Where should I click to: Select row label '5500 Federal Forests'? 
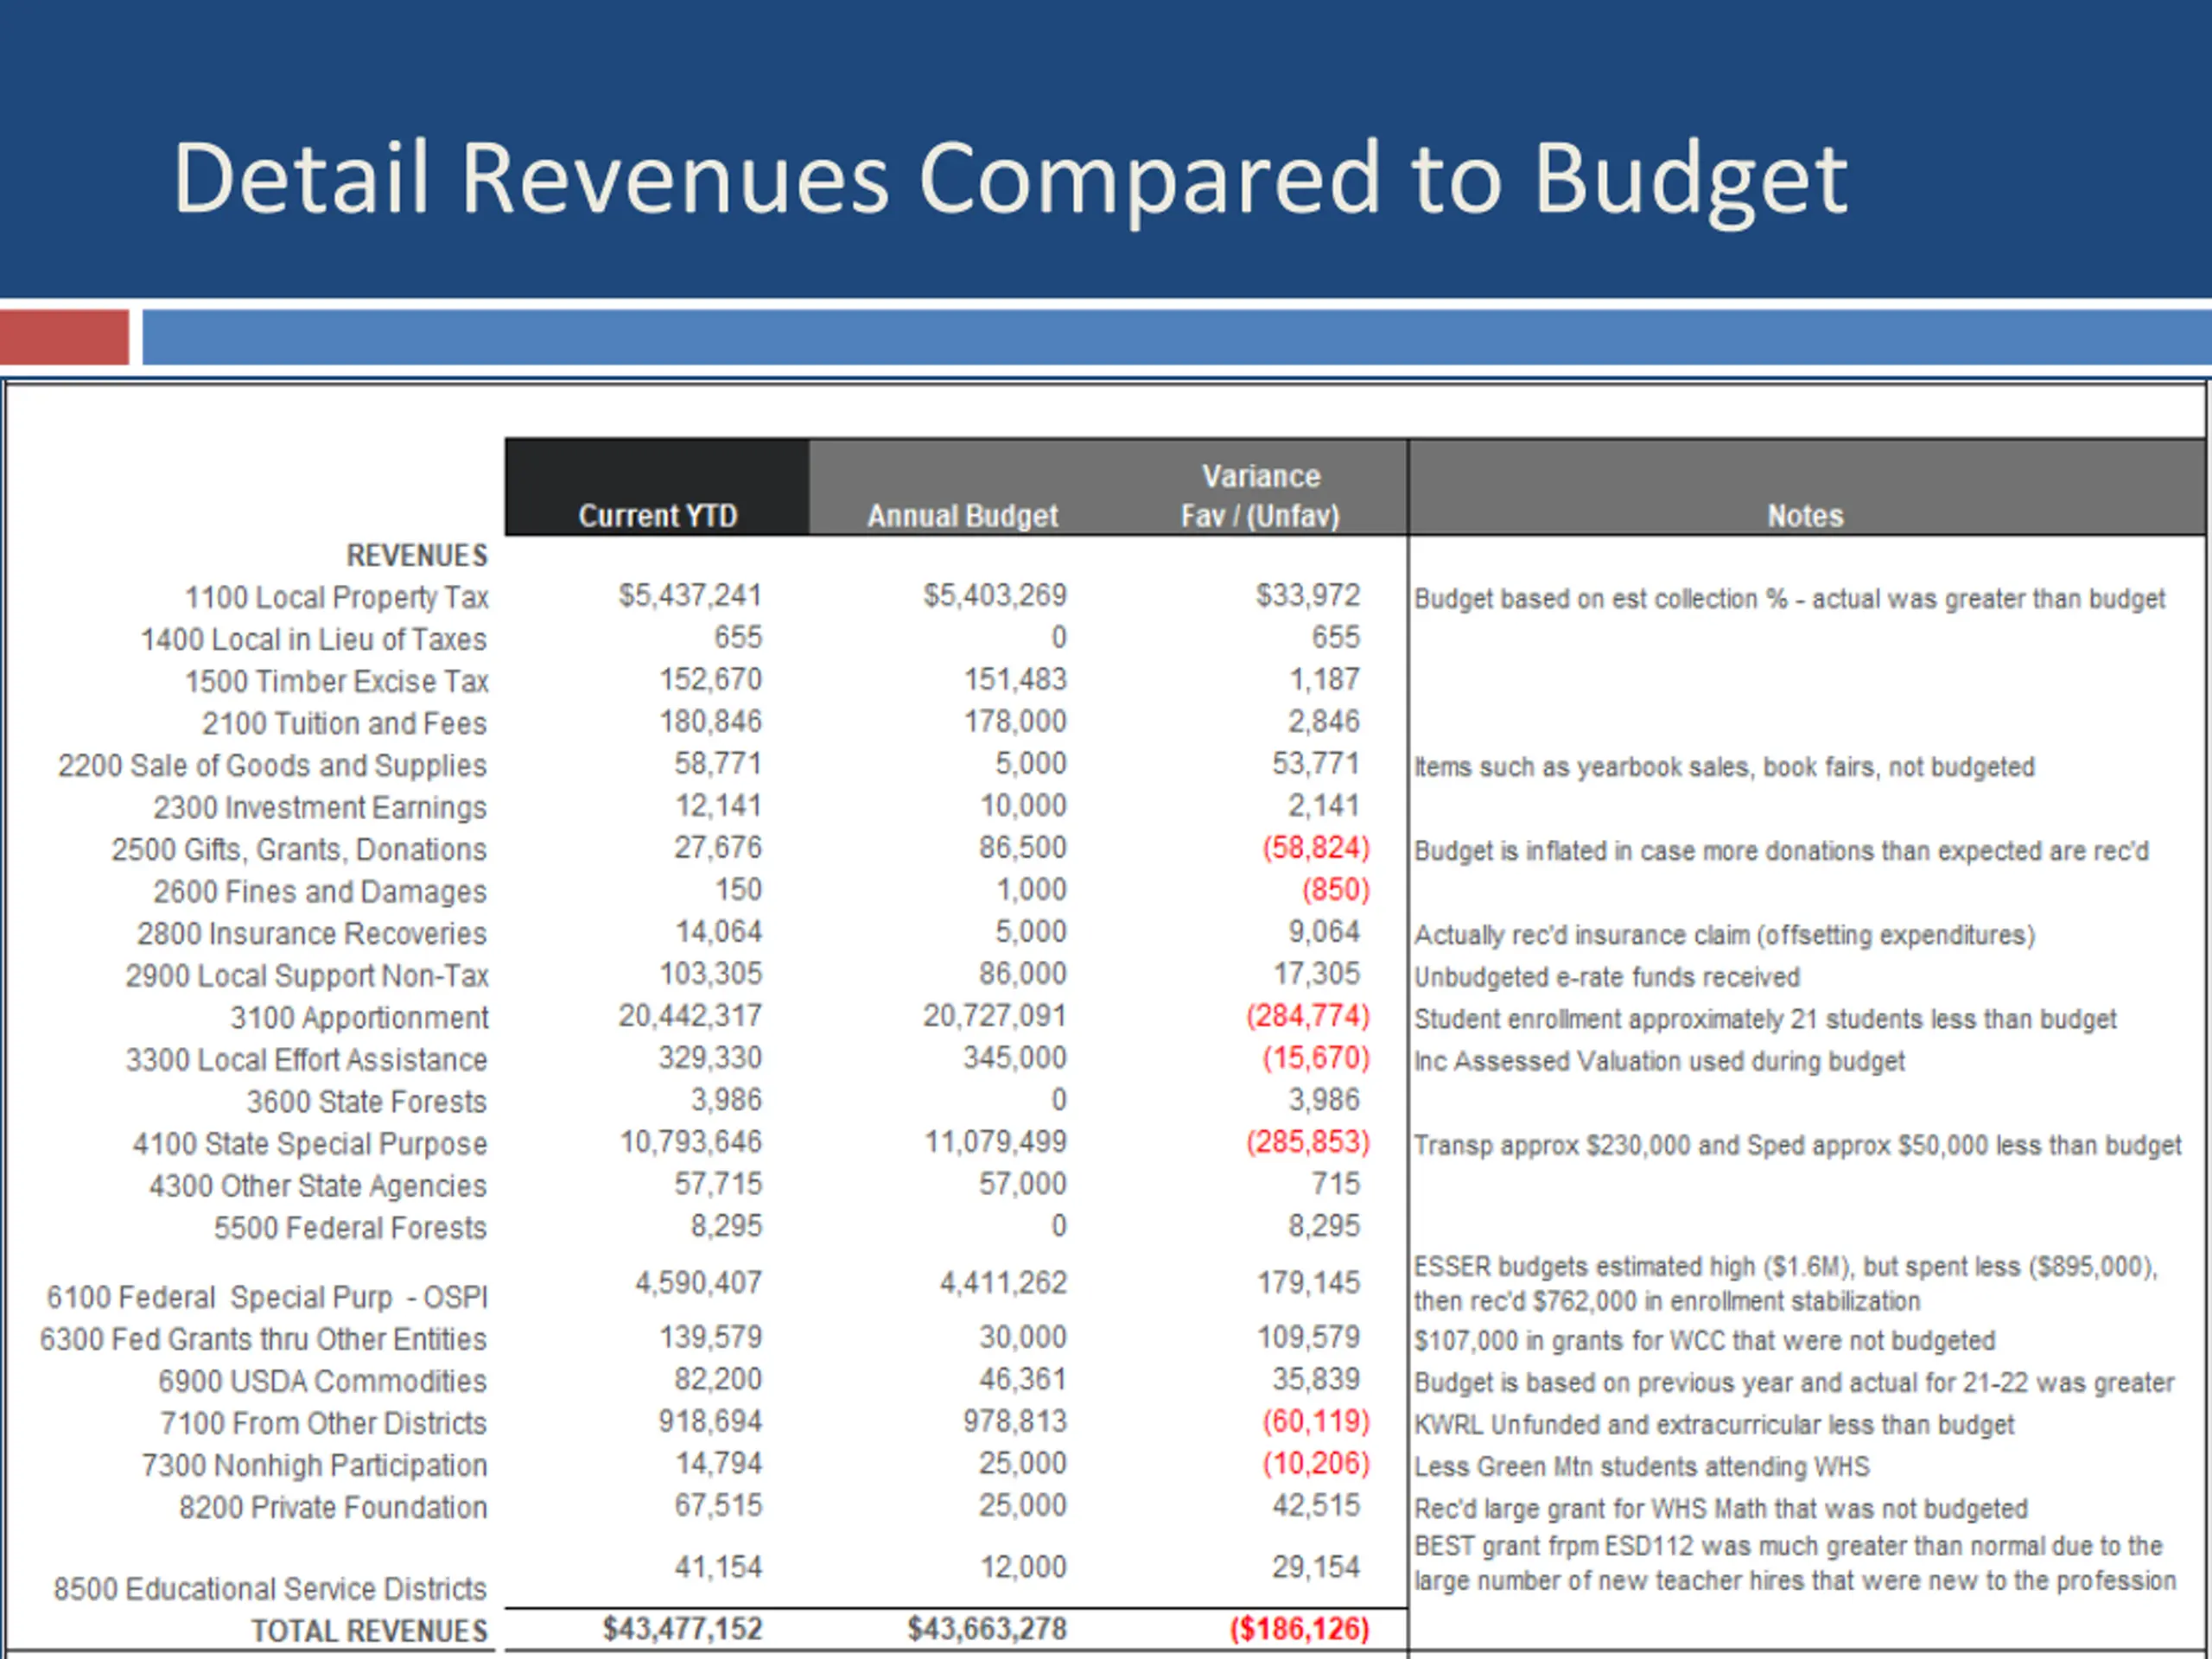350,1228
